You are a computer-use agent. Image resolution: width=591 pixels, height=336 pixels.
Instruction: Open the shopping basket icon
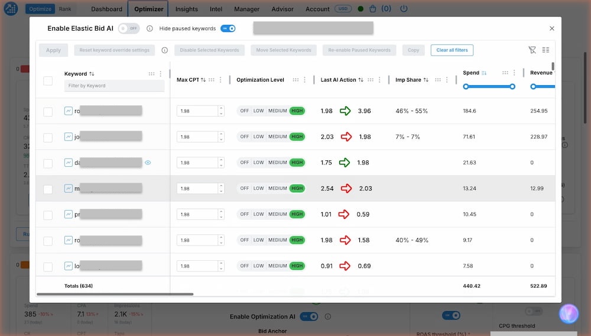[372, 9]
